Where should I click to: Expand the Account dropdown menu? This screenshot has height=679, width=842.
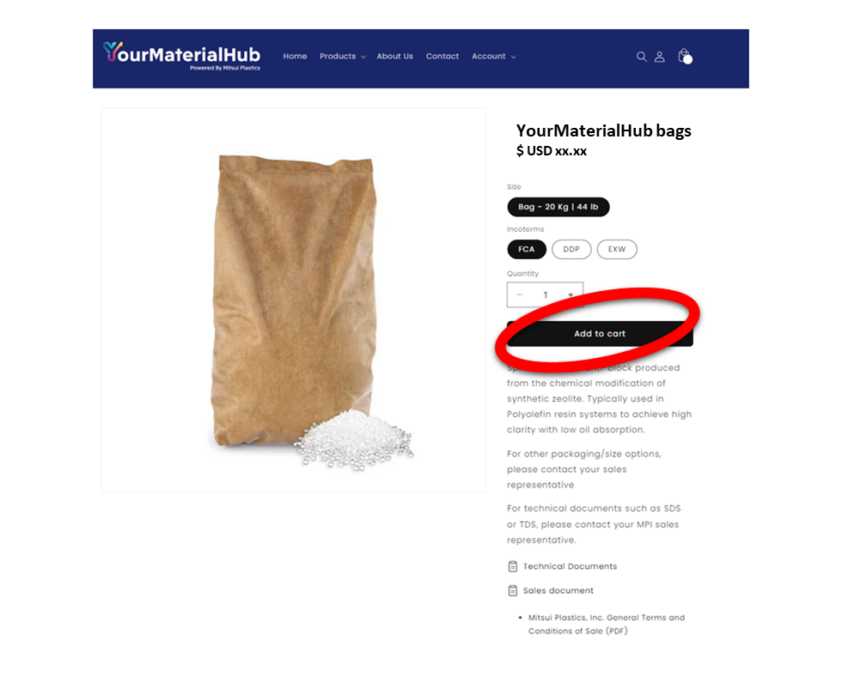pos(493,57)
